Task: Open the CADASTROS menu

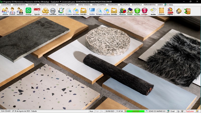Action: 6,5
